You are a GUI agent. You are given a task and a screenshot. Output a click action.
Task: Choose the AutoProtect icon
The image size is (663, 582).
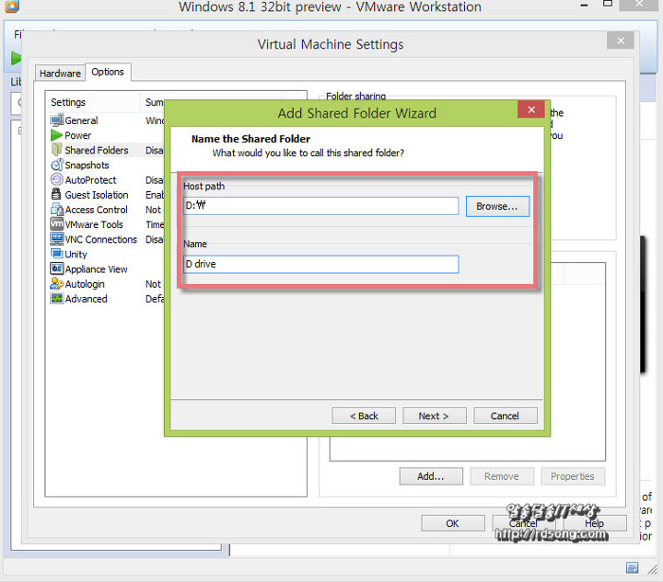click(x=57, y=180)
